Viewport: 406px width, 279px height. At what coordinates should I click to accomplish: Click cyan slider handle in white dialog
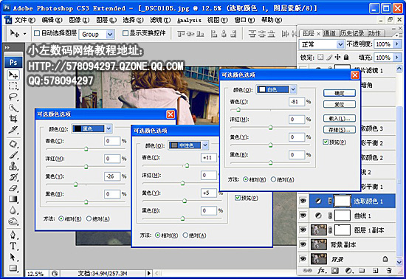click(x=238, y=110)
